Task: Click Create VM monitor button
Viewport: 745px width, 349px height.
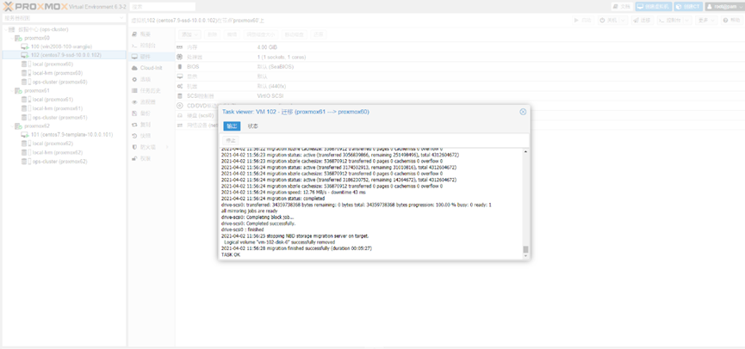Action: [654, 6]
